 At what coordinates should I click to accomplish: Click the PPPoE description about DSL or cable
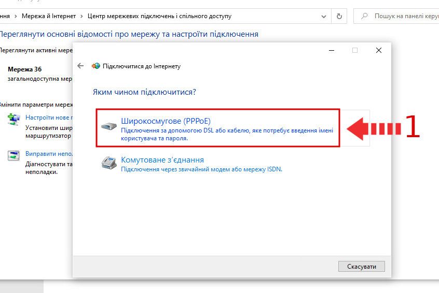(227, 135)
